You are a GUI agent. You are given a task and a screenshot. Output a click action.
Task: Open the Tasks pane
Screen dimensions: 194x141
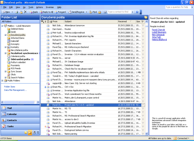(20, 127)
